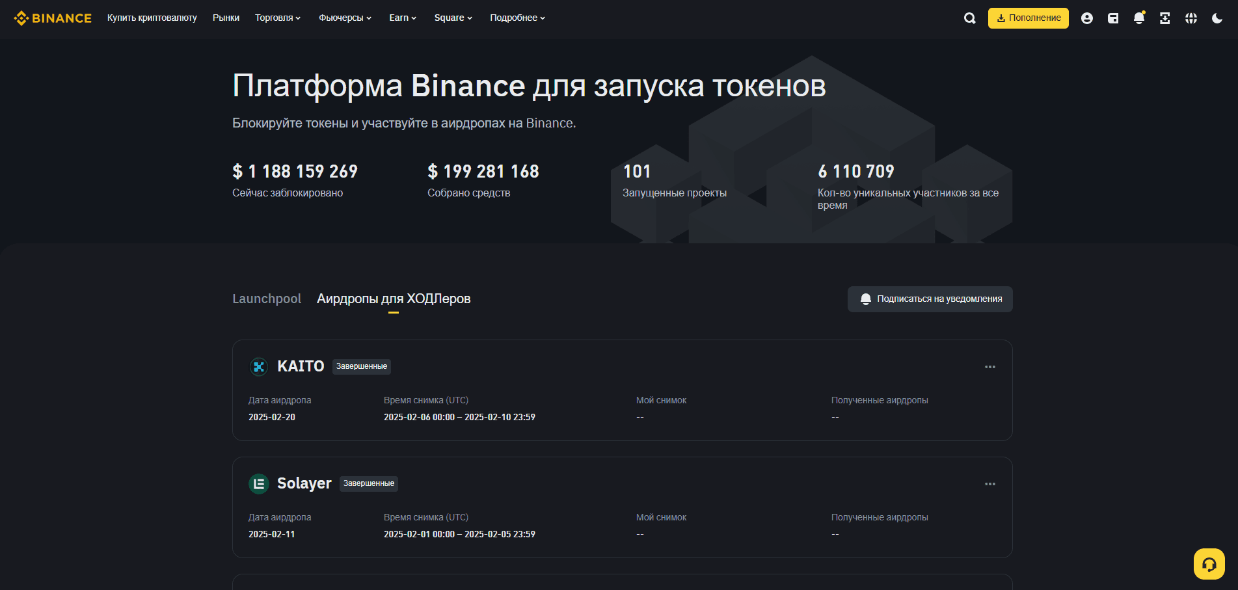This screenshot has width=1238, height=590.
Task: Click the Платформа Binance page heading
Action: coord(529,87)
